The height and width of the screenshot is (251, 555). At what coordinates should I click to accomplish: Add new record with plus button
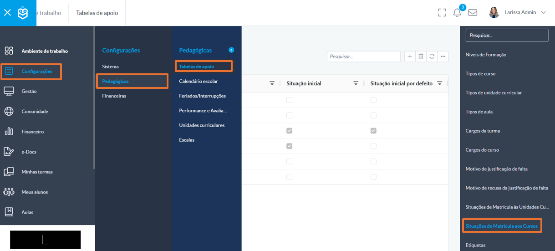(x=410, y=56)
